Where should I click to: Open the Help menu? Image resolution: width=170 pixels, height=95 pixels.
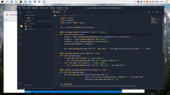66,8
